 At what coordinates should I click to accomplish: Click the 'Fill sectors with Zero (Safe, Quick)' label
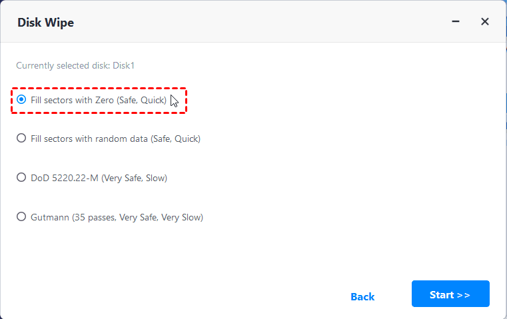(99, 100)
